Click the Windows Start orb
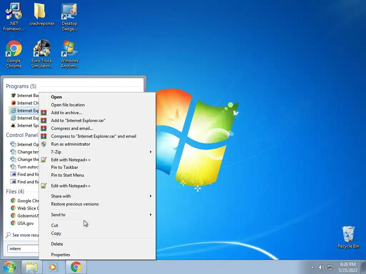Image resolution: width=366 pixels, height=274 pixels. 9,267
